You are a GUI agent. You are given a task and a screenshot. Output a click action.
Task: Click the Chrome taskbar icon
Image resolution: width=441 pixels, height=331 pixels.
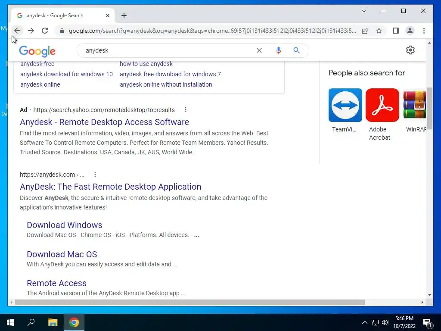pyautogui.click(x=74, y=322)
